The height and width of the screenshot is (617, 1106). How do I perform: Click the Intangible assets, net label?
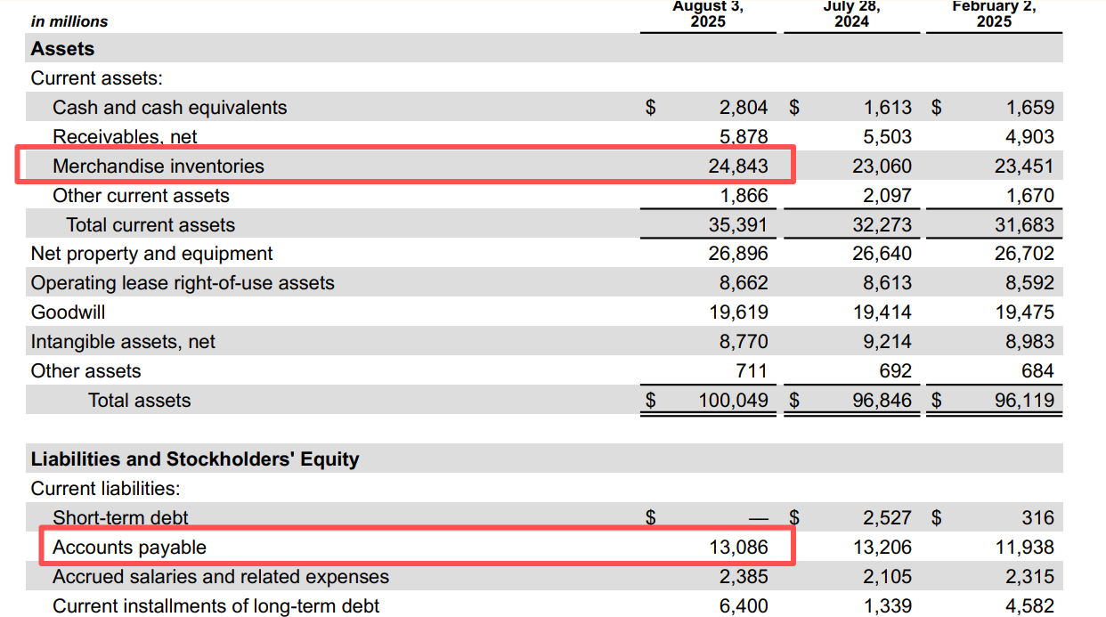(123, 342)
